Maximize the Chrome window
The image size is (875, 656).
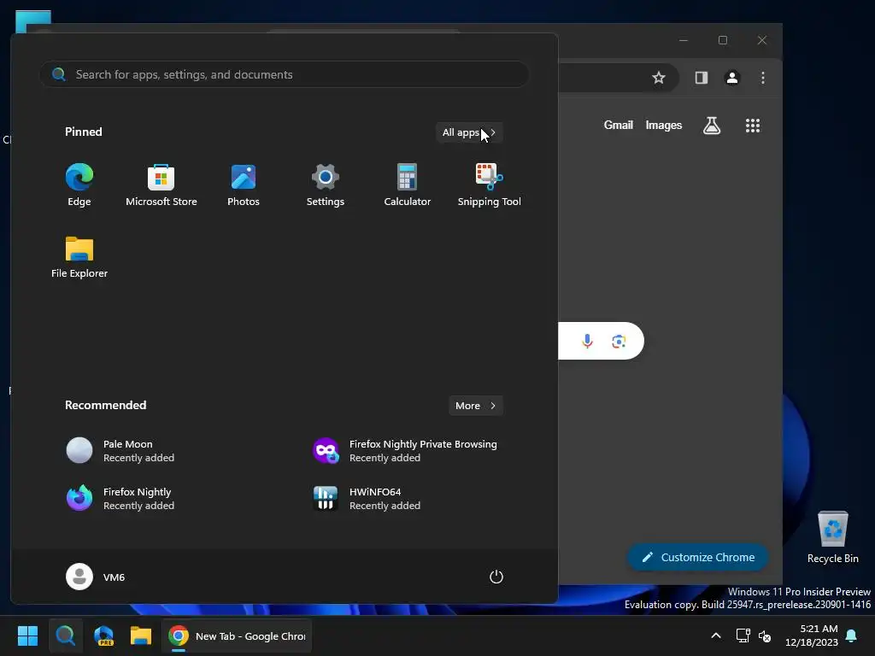(723, 40)
